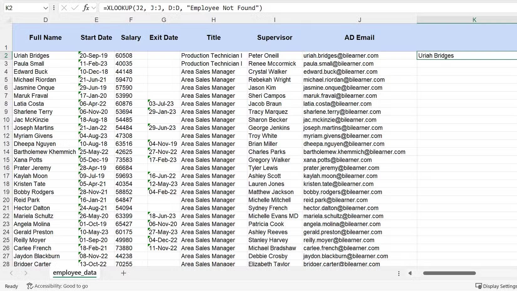Click the previous sheet navigation arrow
Screen dimensions: 517x291
click(11, 273)
